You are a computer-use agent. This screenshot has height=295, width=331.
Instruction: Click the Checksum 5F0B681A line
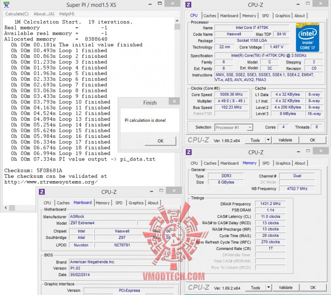(33, 170)
